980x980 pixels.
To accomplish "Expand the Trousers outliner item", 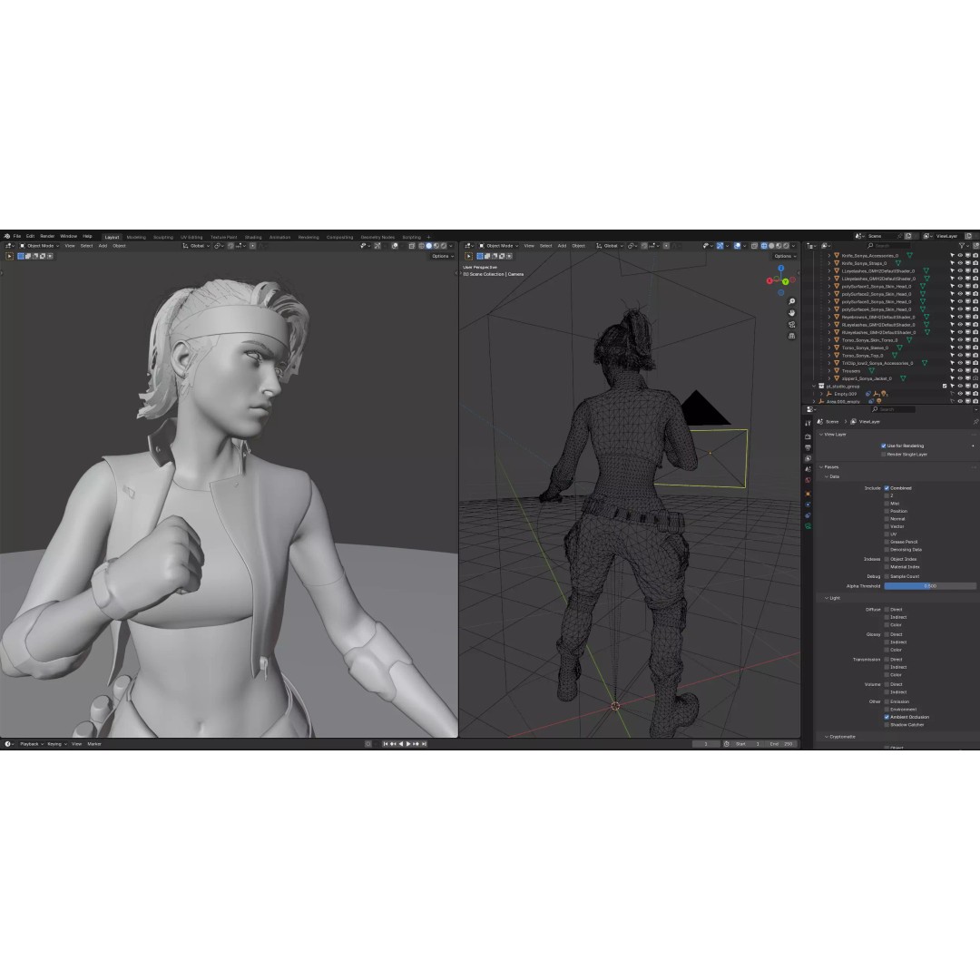I will [829, 370].
